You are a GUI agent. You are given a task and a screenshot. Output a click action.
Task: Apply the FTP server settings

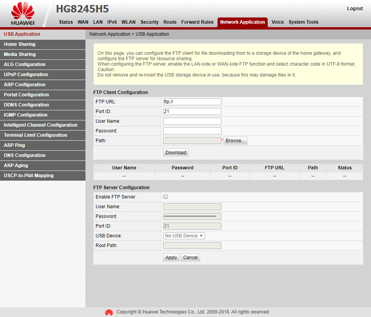coord(171,258)
